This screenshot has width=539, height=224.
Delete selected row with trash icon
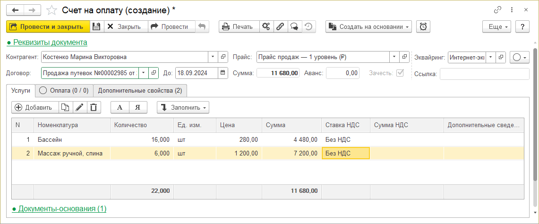tap(94, 107)
